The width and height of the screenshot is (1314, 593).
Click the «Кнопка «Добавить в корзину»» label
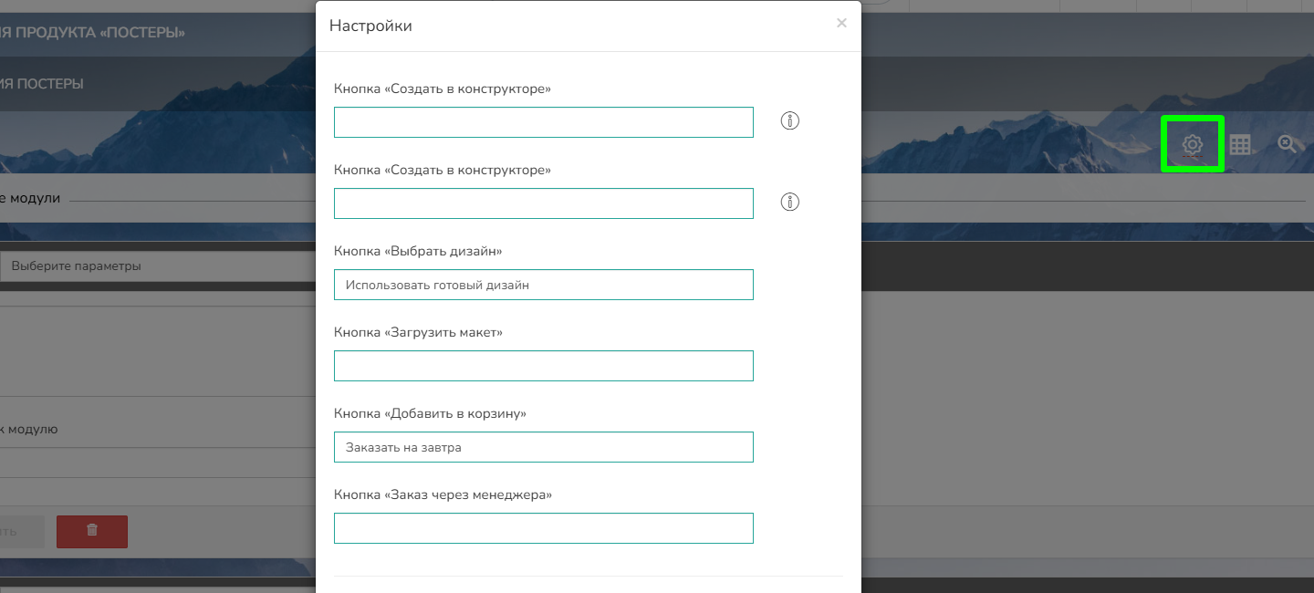(x=430, y=413)
